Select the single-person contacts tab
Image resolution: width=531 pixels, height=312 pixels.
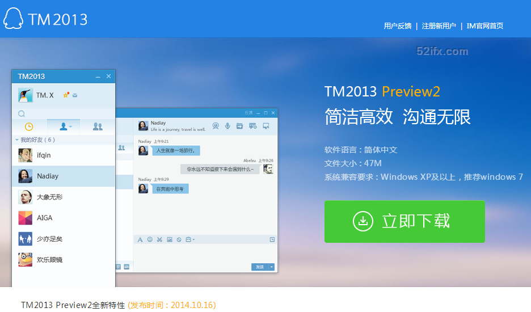(64, 127)
